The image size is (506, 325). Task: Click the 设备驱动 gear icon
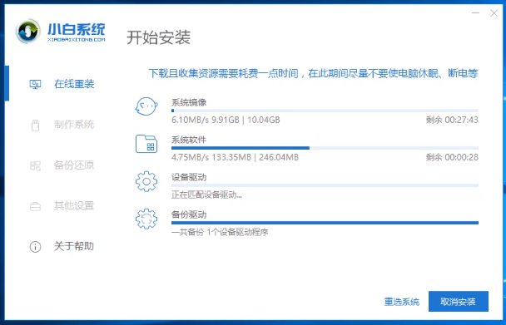click(146, 181)
